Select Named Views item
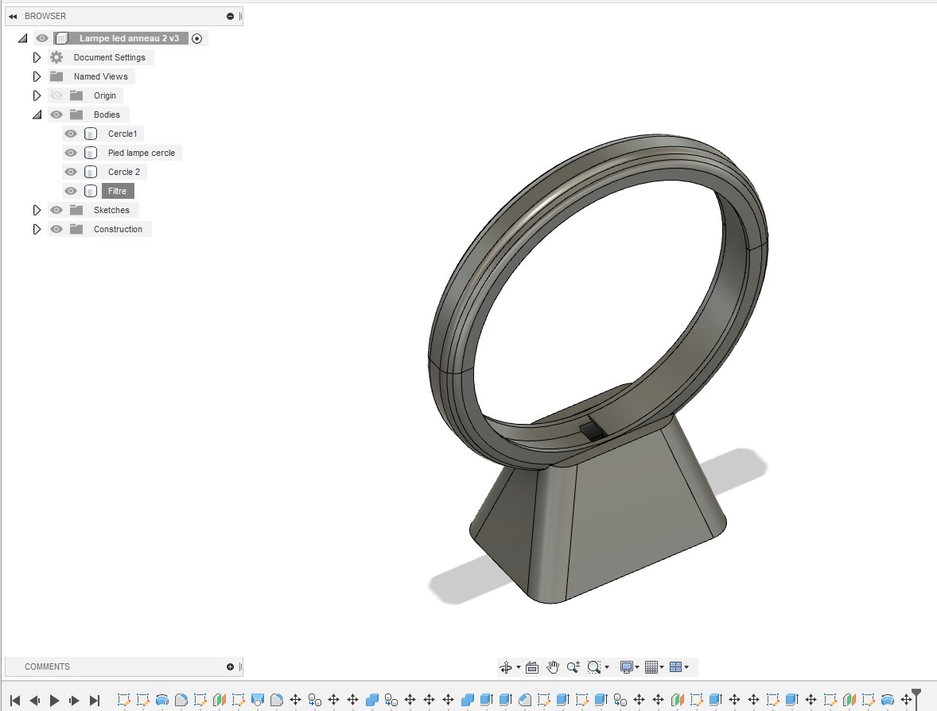The width and height of the screenshot is (937, 711). click(100, 76)
